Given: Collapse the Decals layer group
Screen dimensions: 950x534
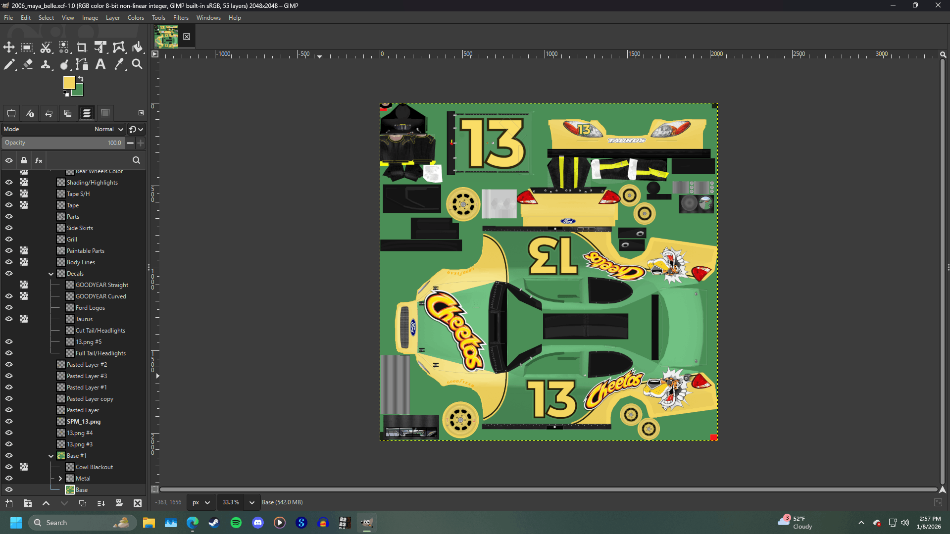Looking at the screenshot, I should [x=51, y=274].
